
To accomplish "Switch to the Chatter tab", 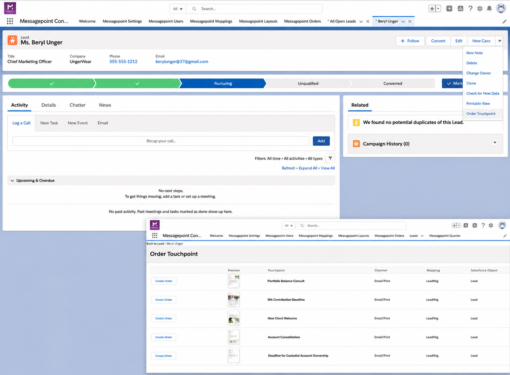I will tap(77, 105).
